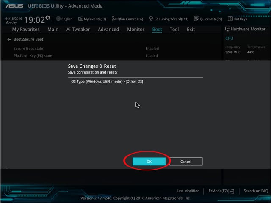Click the CPU heading in Hardware Monitor
This screenshot has width=271, height=203.
(x=229, y=38)
